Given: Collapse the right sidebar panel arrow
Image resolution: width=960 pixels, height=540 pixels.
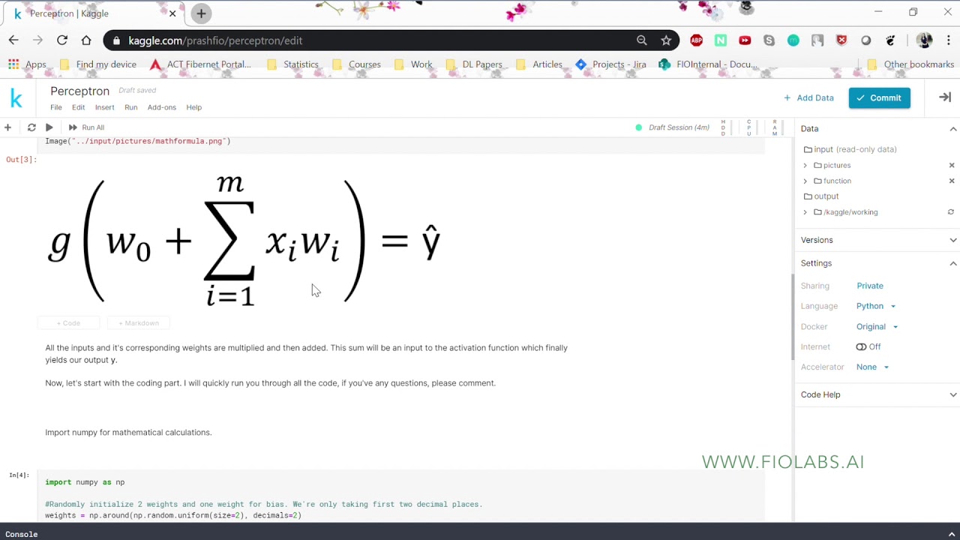Looking at the screenshot, I should coord(945,97).
